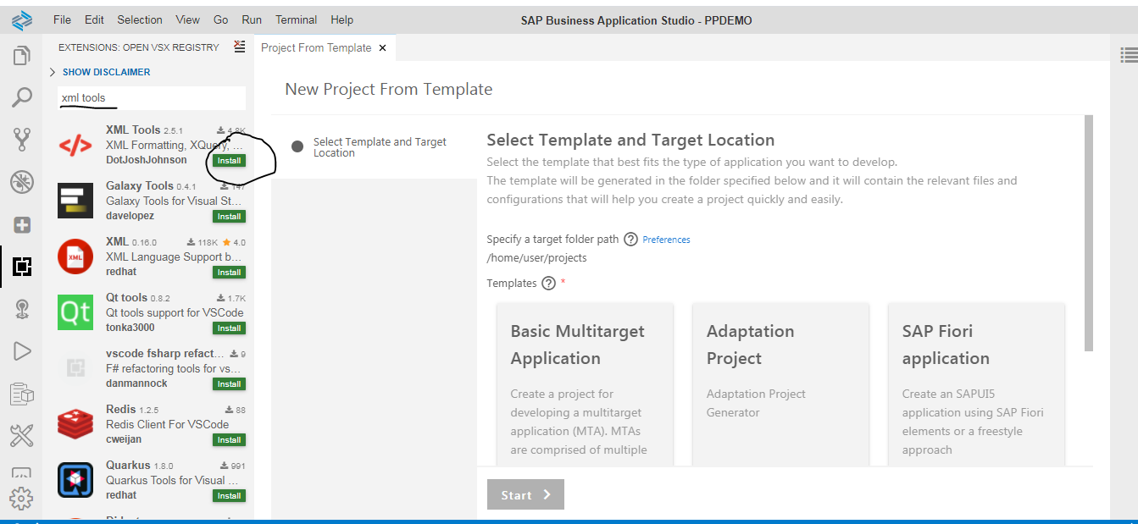1138x524 pixels.
Task: Click help icon beside target folder path
Action: tap(630, 240)
